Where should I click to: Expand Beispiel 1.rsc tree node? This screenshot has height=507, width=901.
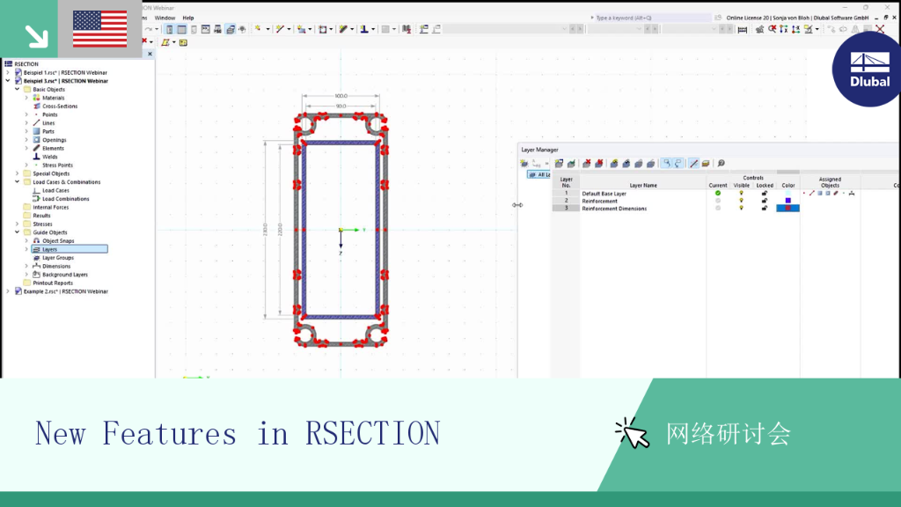coord(7,72)
